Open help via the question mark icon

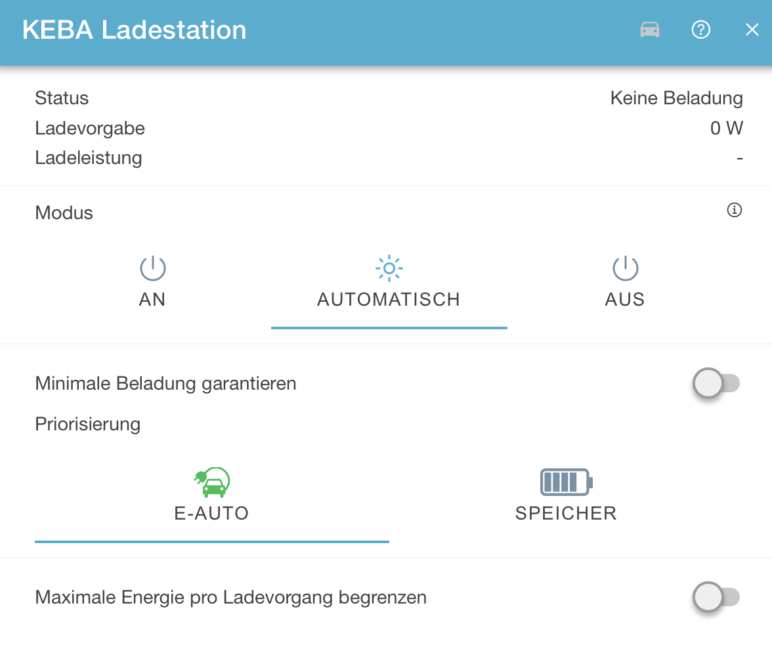click(701, 30)
